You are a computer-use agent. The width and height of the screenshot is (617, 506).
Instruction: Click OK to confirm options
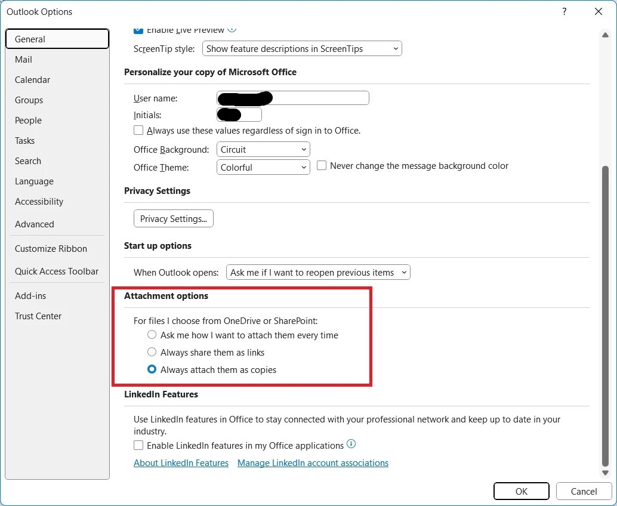pyautogui.click(x=522, y=491)
